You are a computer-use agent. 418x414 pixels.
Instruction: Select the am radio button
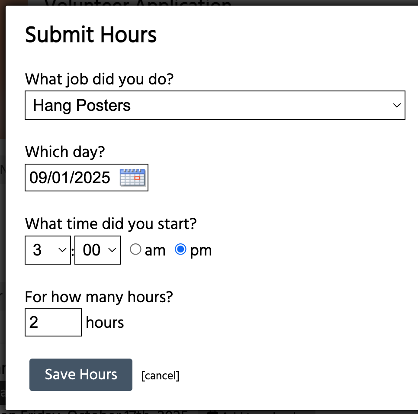coord(135,249)
